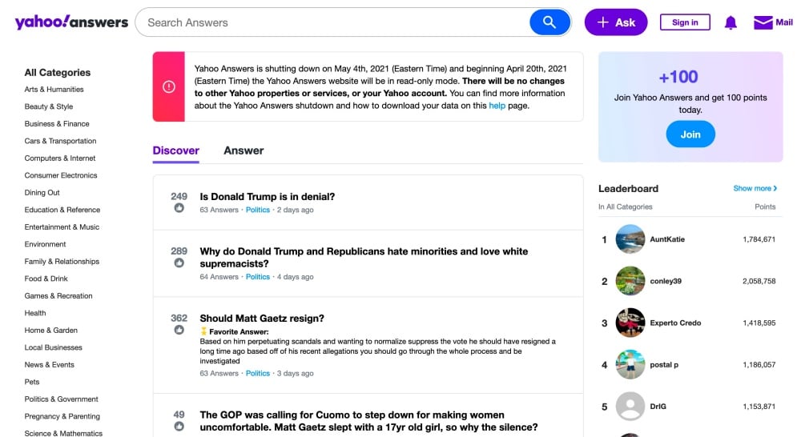The height and width of the screenshot is (437, 801).
Task: Upvote the 'Is Donald Trump is in denial?' question
Action: pyautogui.click(x=179, y=208)
